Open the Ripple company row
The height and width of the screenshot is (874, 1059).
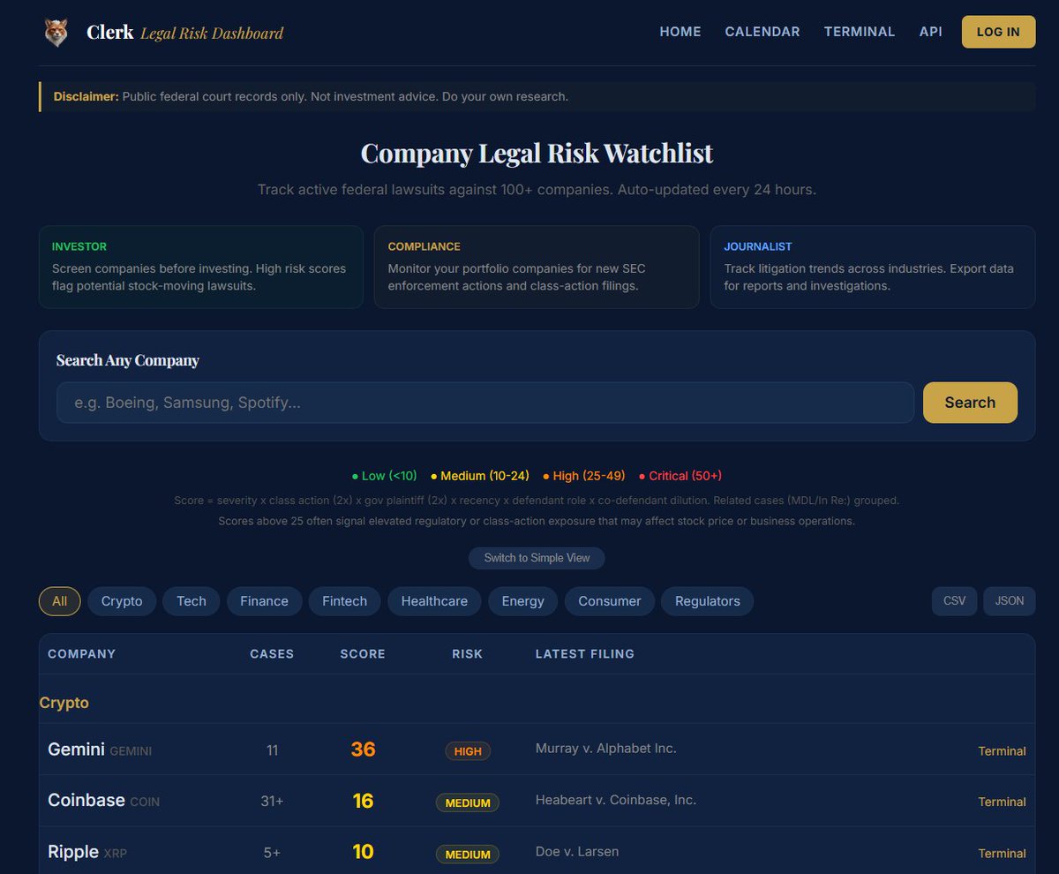click(x=537, y=851)
